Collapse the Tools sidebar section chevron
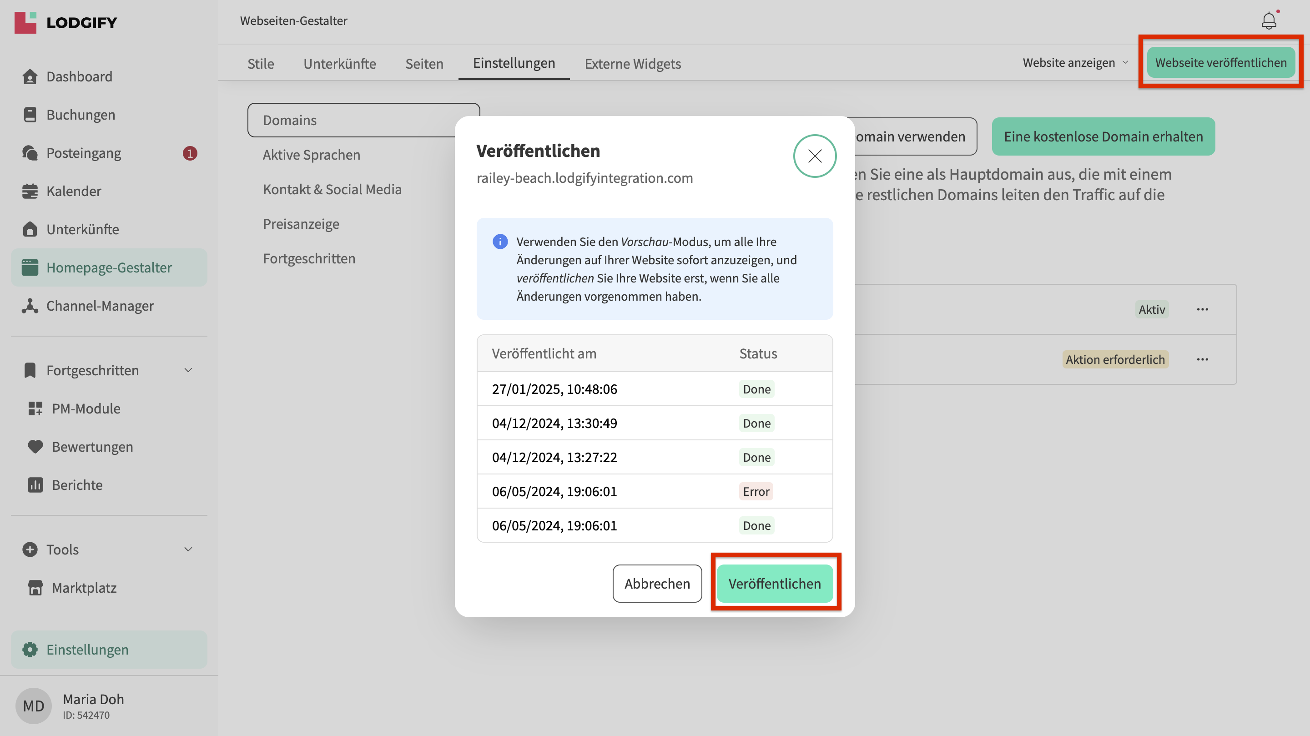Viewport: 1310px width, 736px height. pyautogui.click(x=188, y=549)
